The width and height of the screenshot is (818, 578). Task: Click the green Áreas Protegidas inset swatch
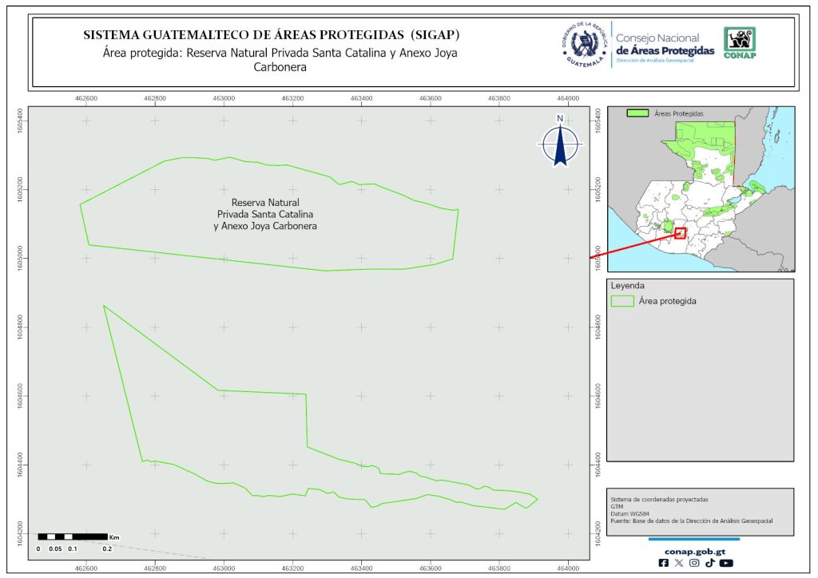click(x=637, y=114)
